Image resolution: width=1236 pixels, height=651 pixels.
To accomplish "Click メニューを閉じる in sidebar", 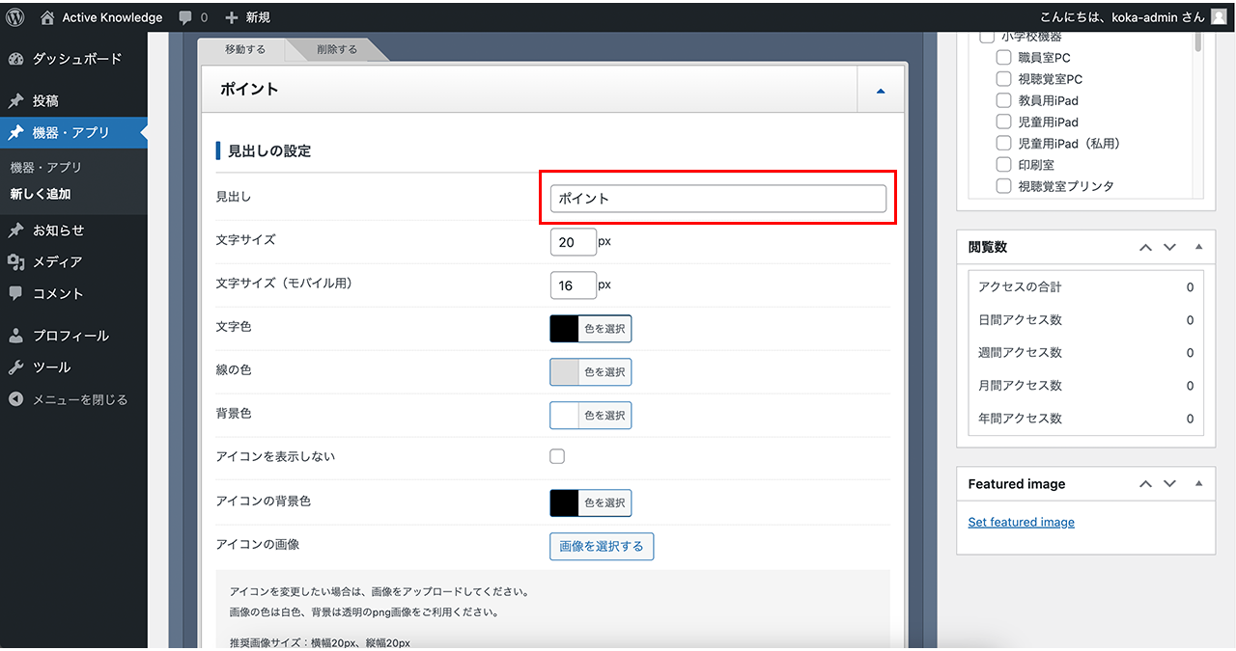I will pos(80,399).
